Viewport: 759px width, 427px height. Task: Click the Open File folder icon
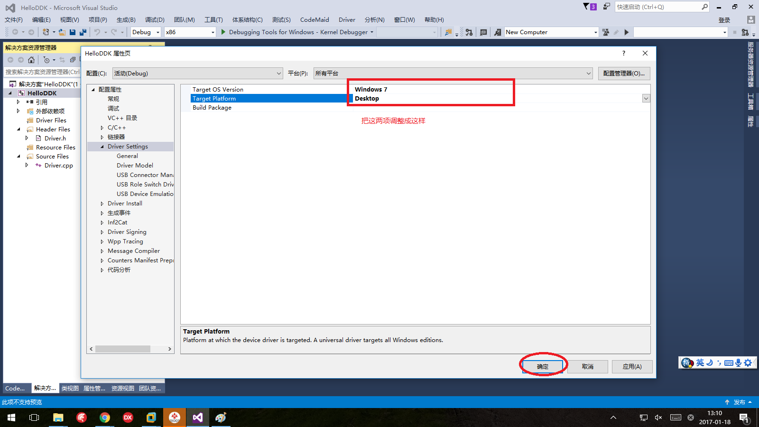point(62,32)
